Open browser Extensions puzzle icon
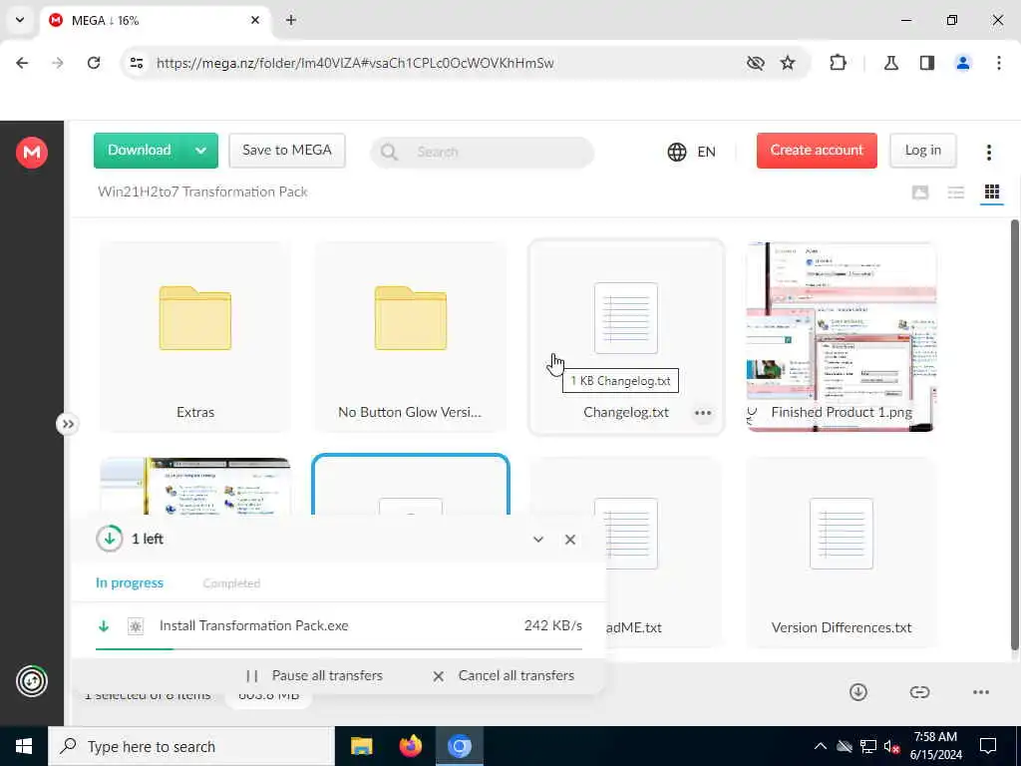The height and width of the screenshot is (766, 1021). pyautogui.click(x=838, y=63)
